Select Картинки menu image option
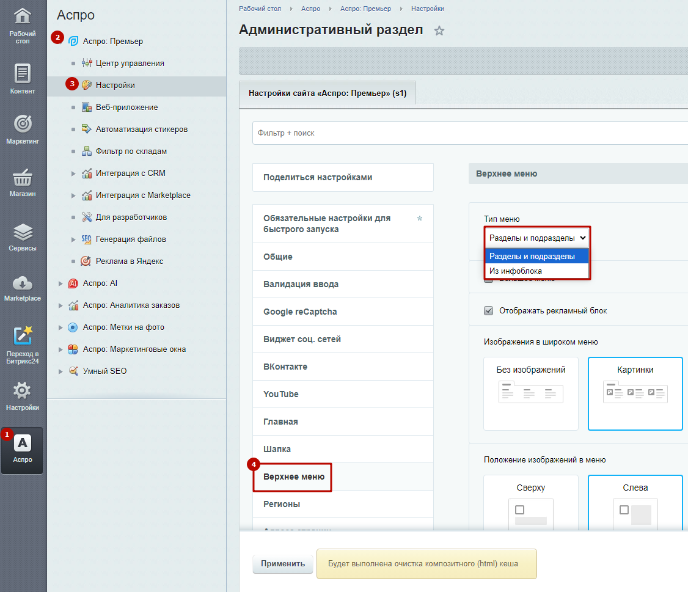This screenshot has height=592, width=688. (635, 393)
